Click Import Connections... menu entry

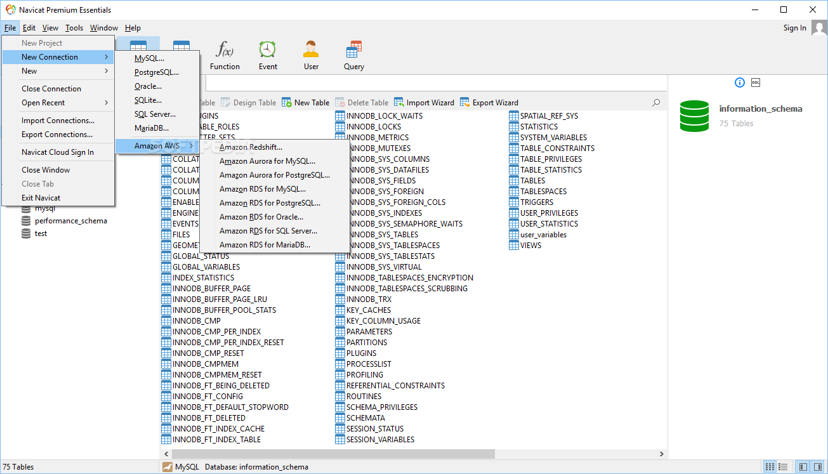(x=58, y=121)
